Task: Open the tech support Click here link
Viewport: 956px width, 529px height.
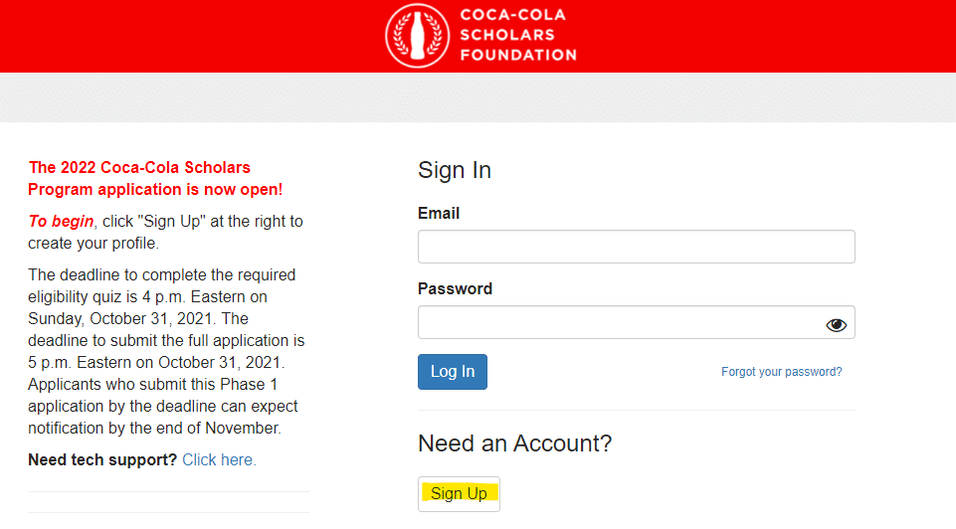Action: (x=219, y=460)
